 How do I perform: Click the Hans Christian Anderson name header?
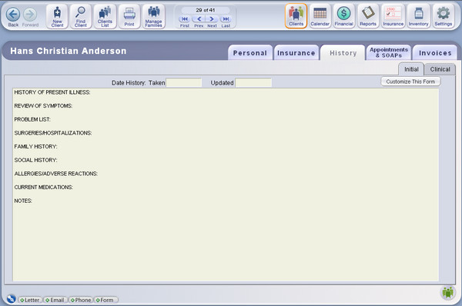(69, 51)
